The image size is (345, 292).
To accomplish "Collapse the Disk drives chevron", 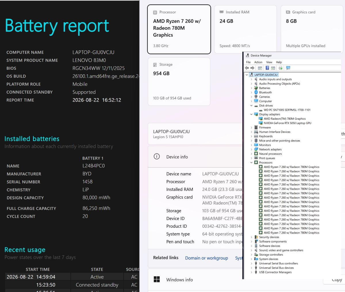I will (x=251, y=105).
